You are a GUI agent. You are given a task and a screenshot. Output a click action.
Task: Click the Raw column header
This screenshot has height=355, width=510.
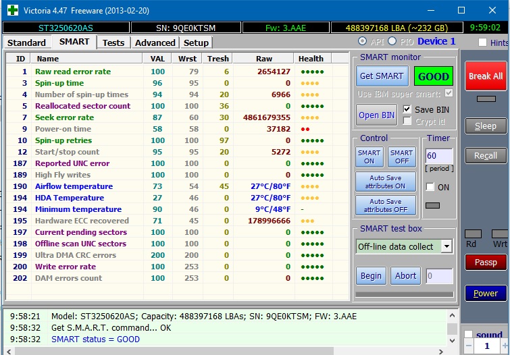[x=264, y=59]
